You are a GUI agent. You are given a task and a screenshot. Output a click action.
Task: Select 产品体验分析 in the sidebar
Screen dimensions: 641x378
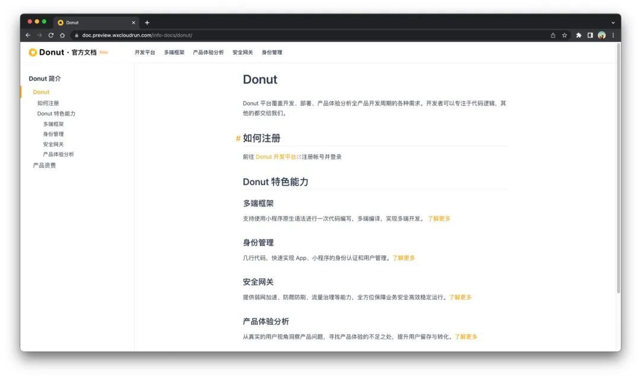tap(58, 154)
